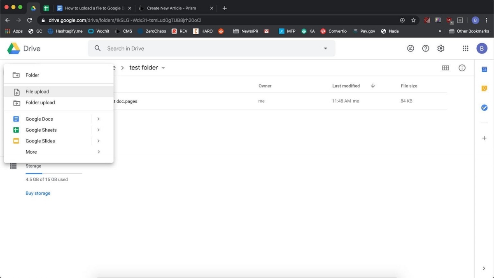This screenshot has width=494, height=278.
Task: Choose File upload from the New menu
Action: click(37, 91)
